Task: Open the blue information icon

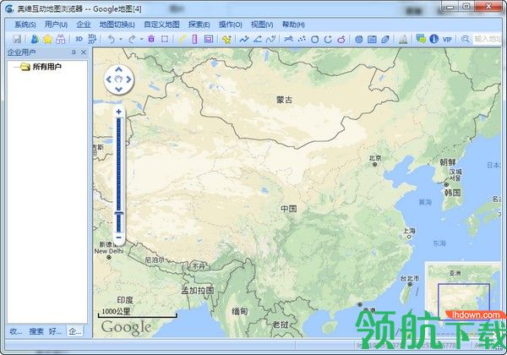Action: 434,39
